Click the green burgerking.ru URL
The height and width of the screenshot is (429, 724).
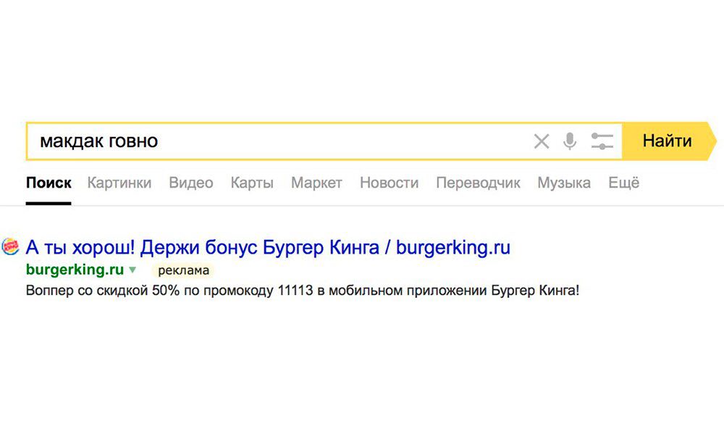tap(75, 270)
